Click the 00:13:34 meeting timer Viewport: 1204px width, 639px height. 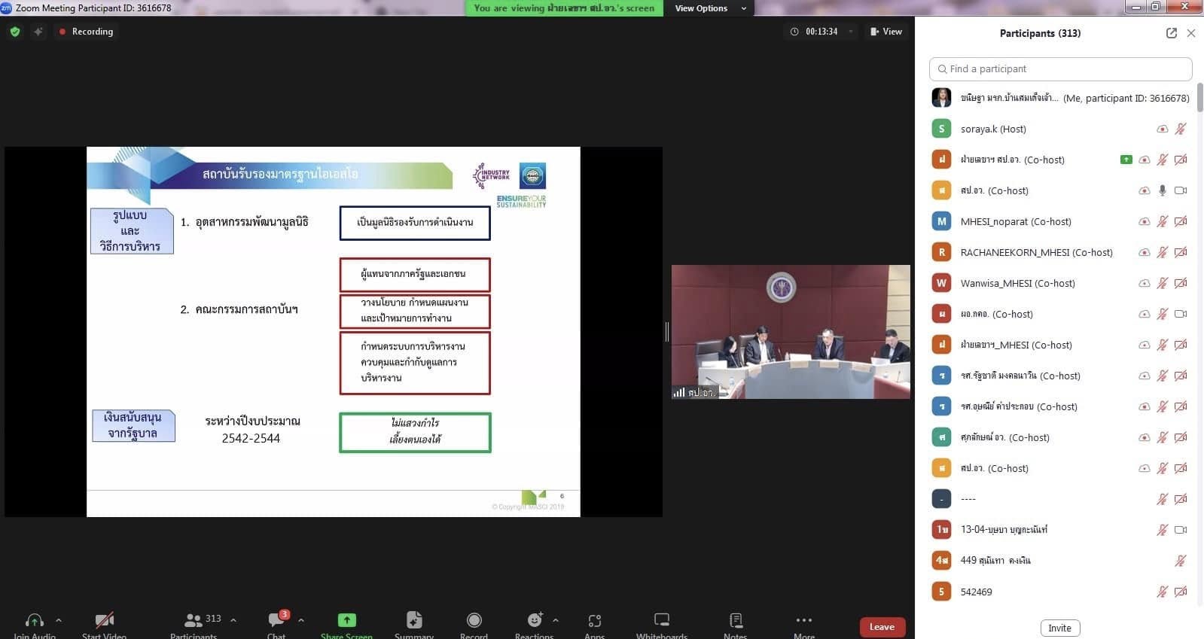(821, 32)
